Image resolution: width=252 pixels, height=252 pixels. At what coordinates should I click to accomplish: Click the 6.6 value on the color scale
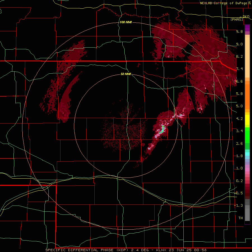239,81
